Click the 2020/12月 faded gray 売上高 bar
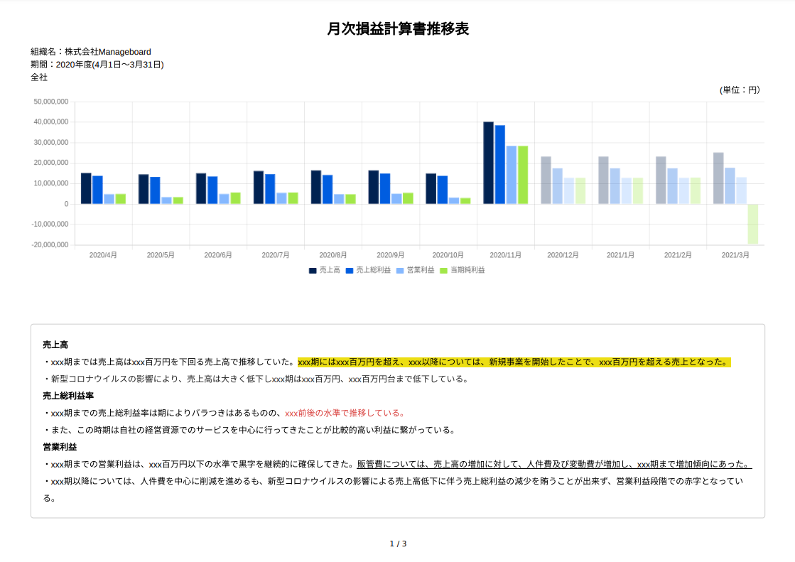Viewport: 795px width, 562px height. [546, 180]
